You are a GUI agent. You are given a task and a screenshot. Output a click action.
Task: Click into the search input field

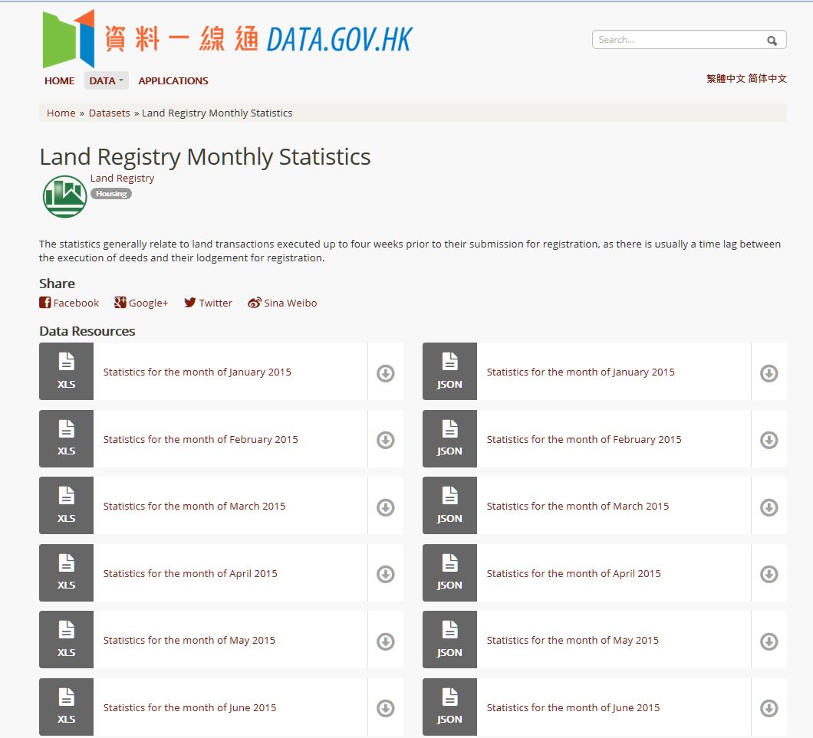(x=679, y=40)
